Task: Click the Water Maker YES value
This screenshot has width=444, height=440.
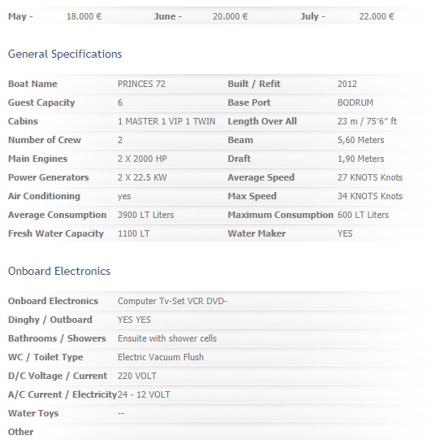Action: pos(345,233)
